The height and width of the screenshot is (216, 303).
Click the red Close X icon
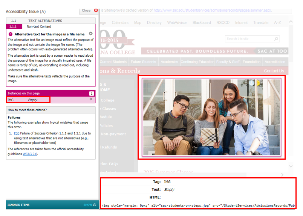point(96,11)
